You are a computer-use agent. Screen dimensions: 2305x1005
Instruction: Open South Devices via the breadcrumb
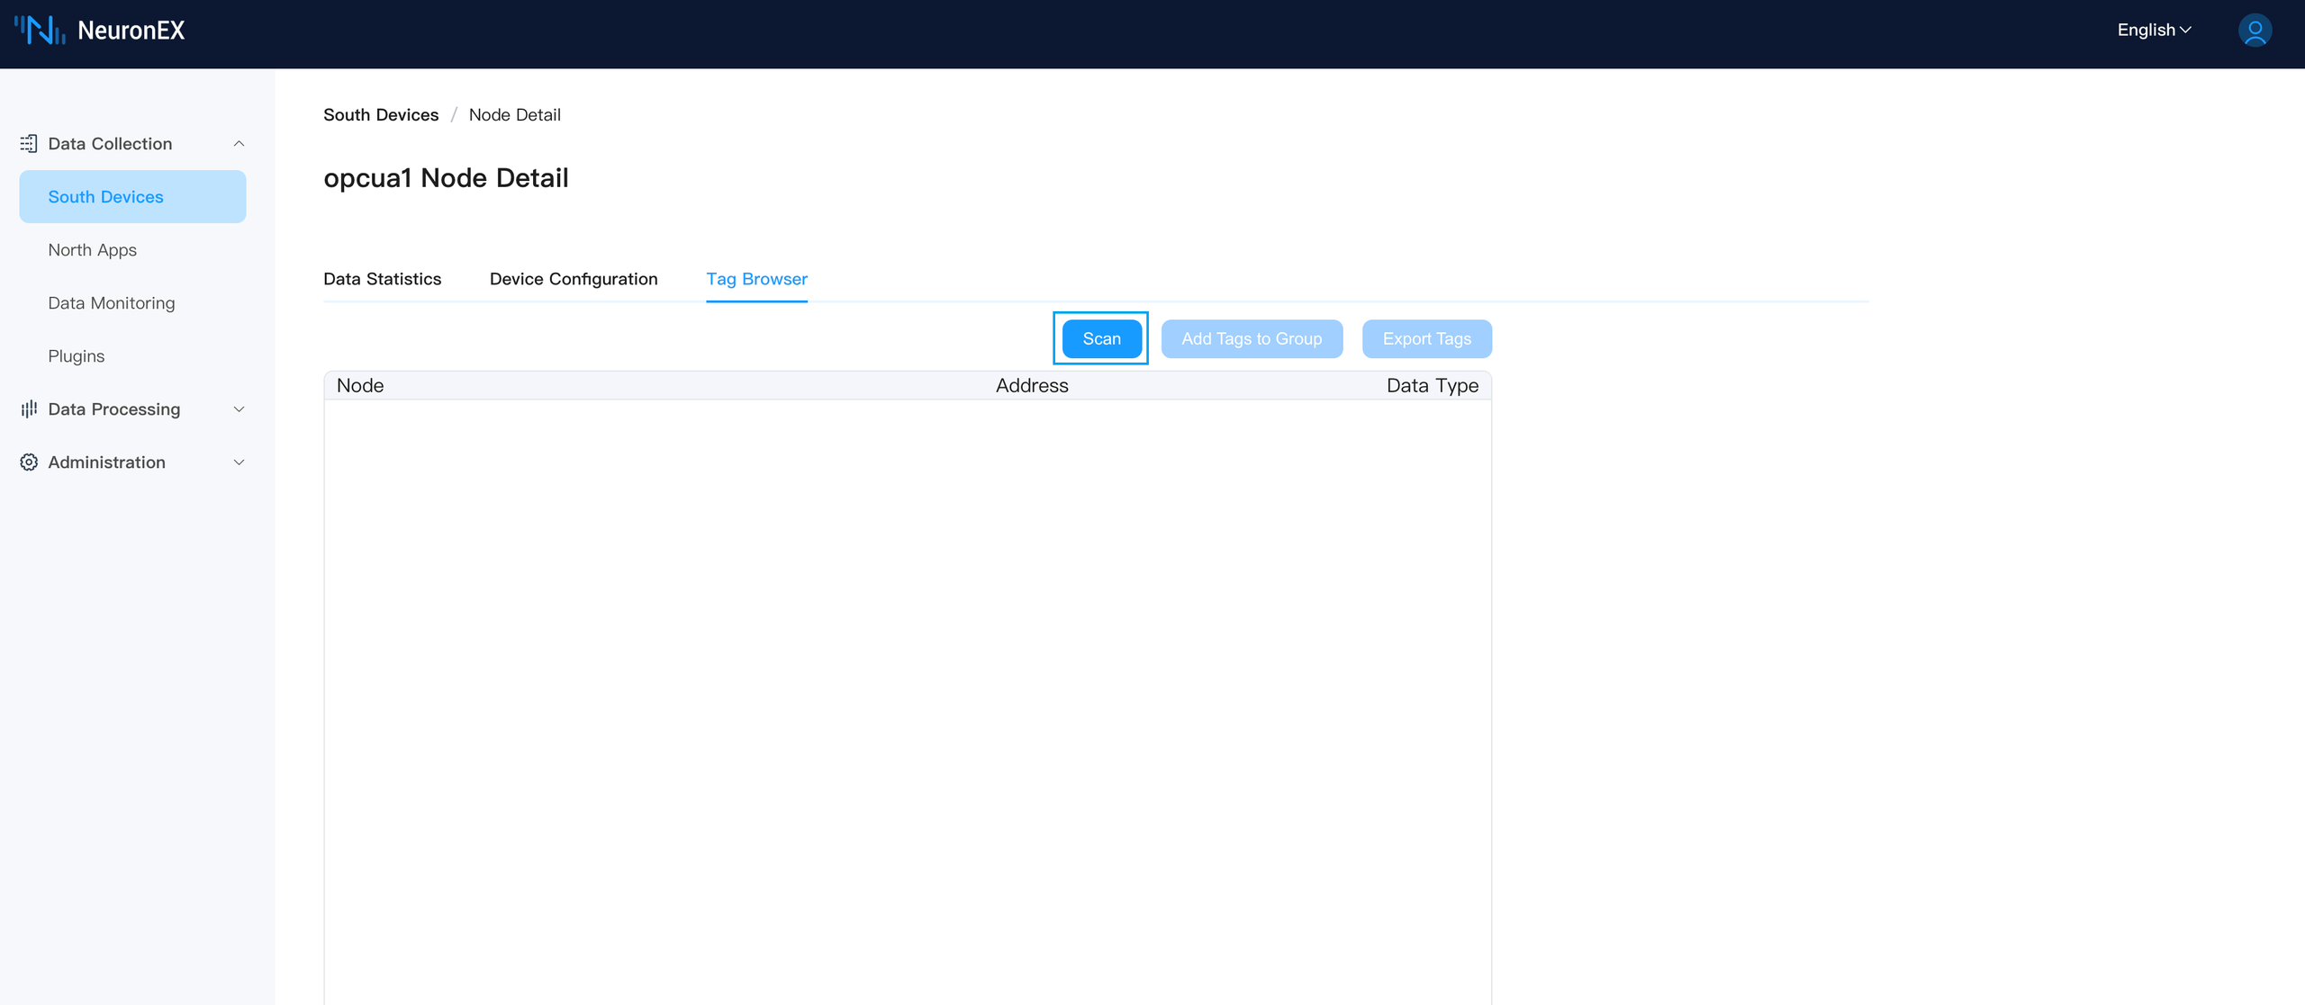380,114
